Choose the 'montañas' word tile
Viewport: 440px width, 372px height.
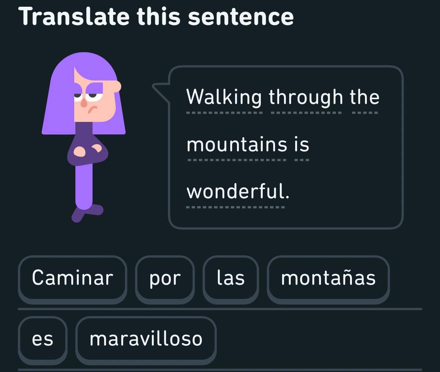(x=328, y=278)
